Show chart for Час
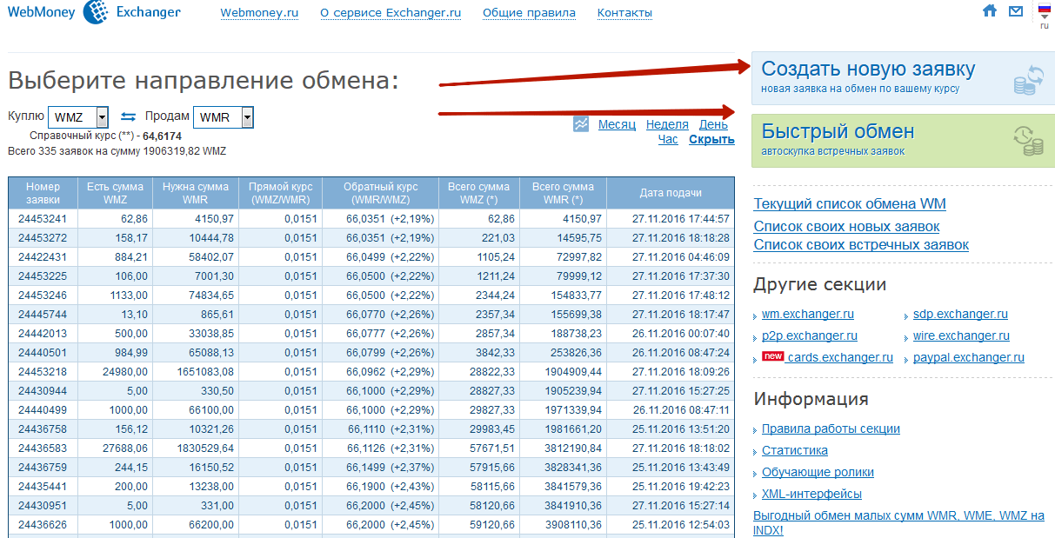This screenshot has height=538, width=1055. pos(668,139)
